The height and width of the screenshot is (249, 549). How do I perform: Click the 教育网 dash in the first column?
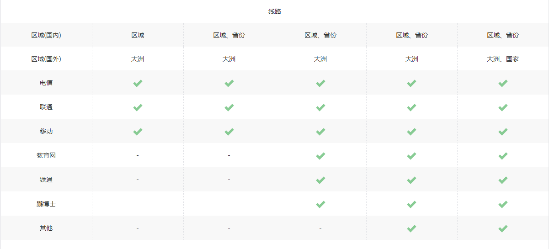pyautogui.click(x=138, y=156)
